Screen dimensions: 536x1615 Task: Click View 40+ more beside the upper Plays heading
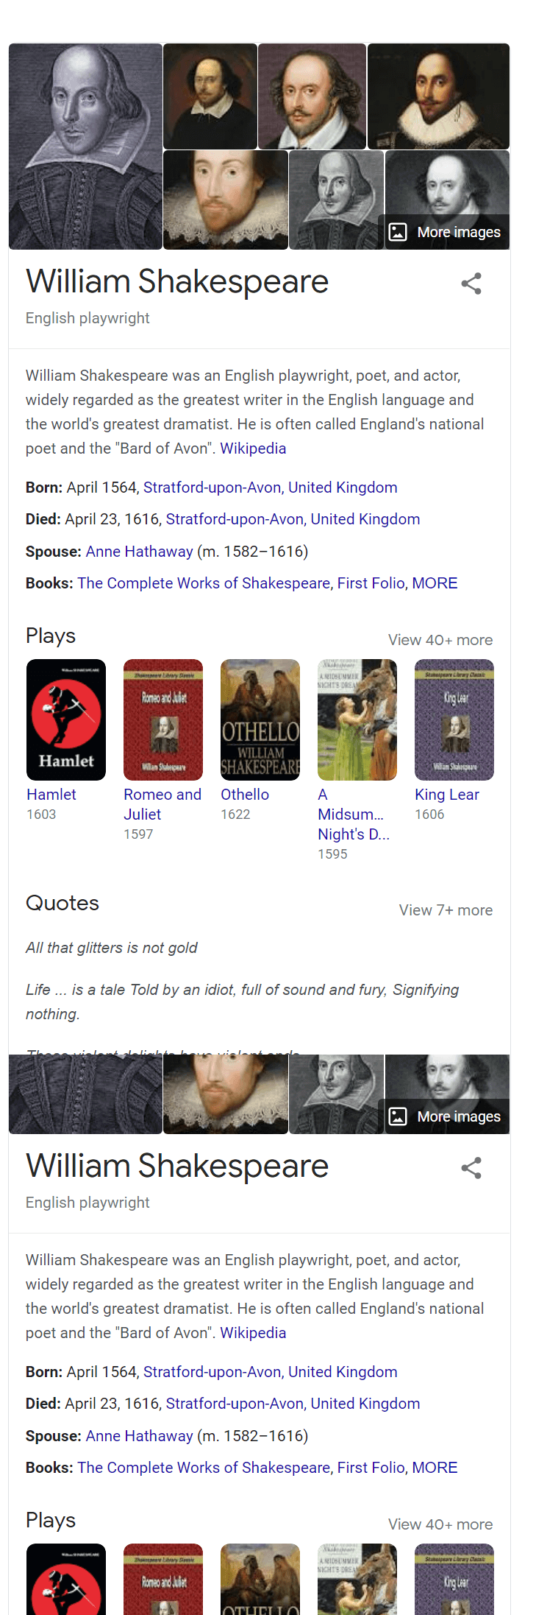[x=440, y=640]
